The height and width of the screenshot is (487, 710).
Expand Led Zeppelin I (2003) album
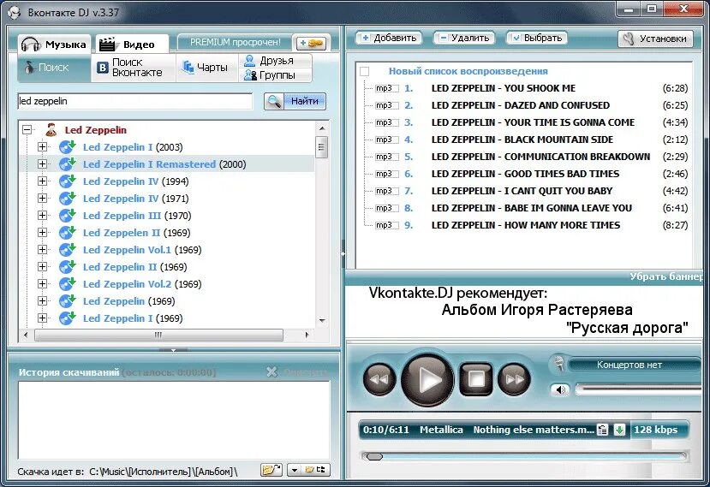[x=42, y=147]
